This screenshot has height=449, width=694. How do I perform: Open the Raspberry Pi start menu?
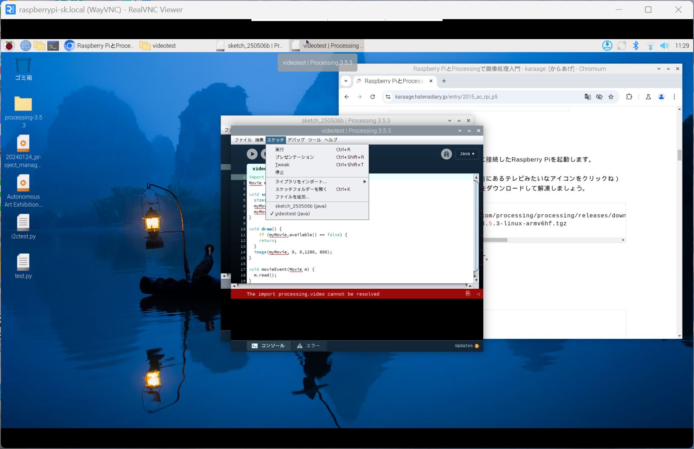coord(9,45)
